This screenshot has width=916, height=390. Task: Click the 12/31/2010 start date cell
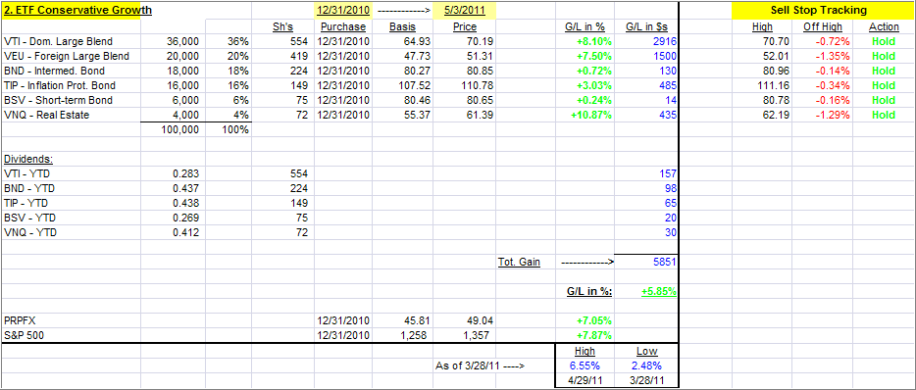coord(343,11)
